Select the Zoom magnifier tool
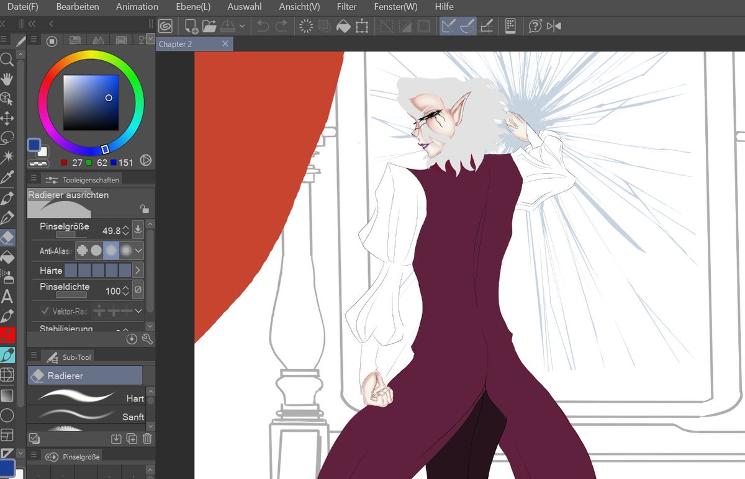This screenshot has width=745, height=479. click(7, 59)
